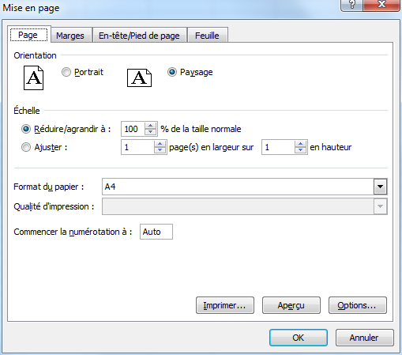Open the Format du papier dropdown
The image size is (402, 355).
tap(380, 187)
